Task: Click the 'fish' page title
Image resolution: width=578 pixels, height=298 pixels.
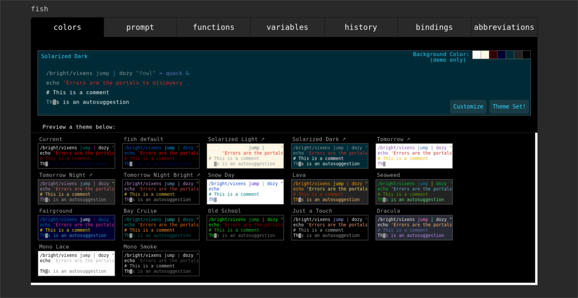Action: 39,9
